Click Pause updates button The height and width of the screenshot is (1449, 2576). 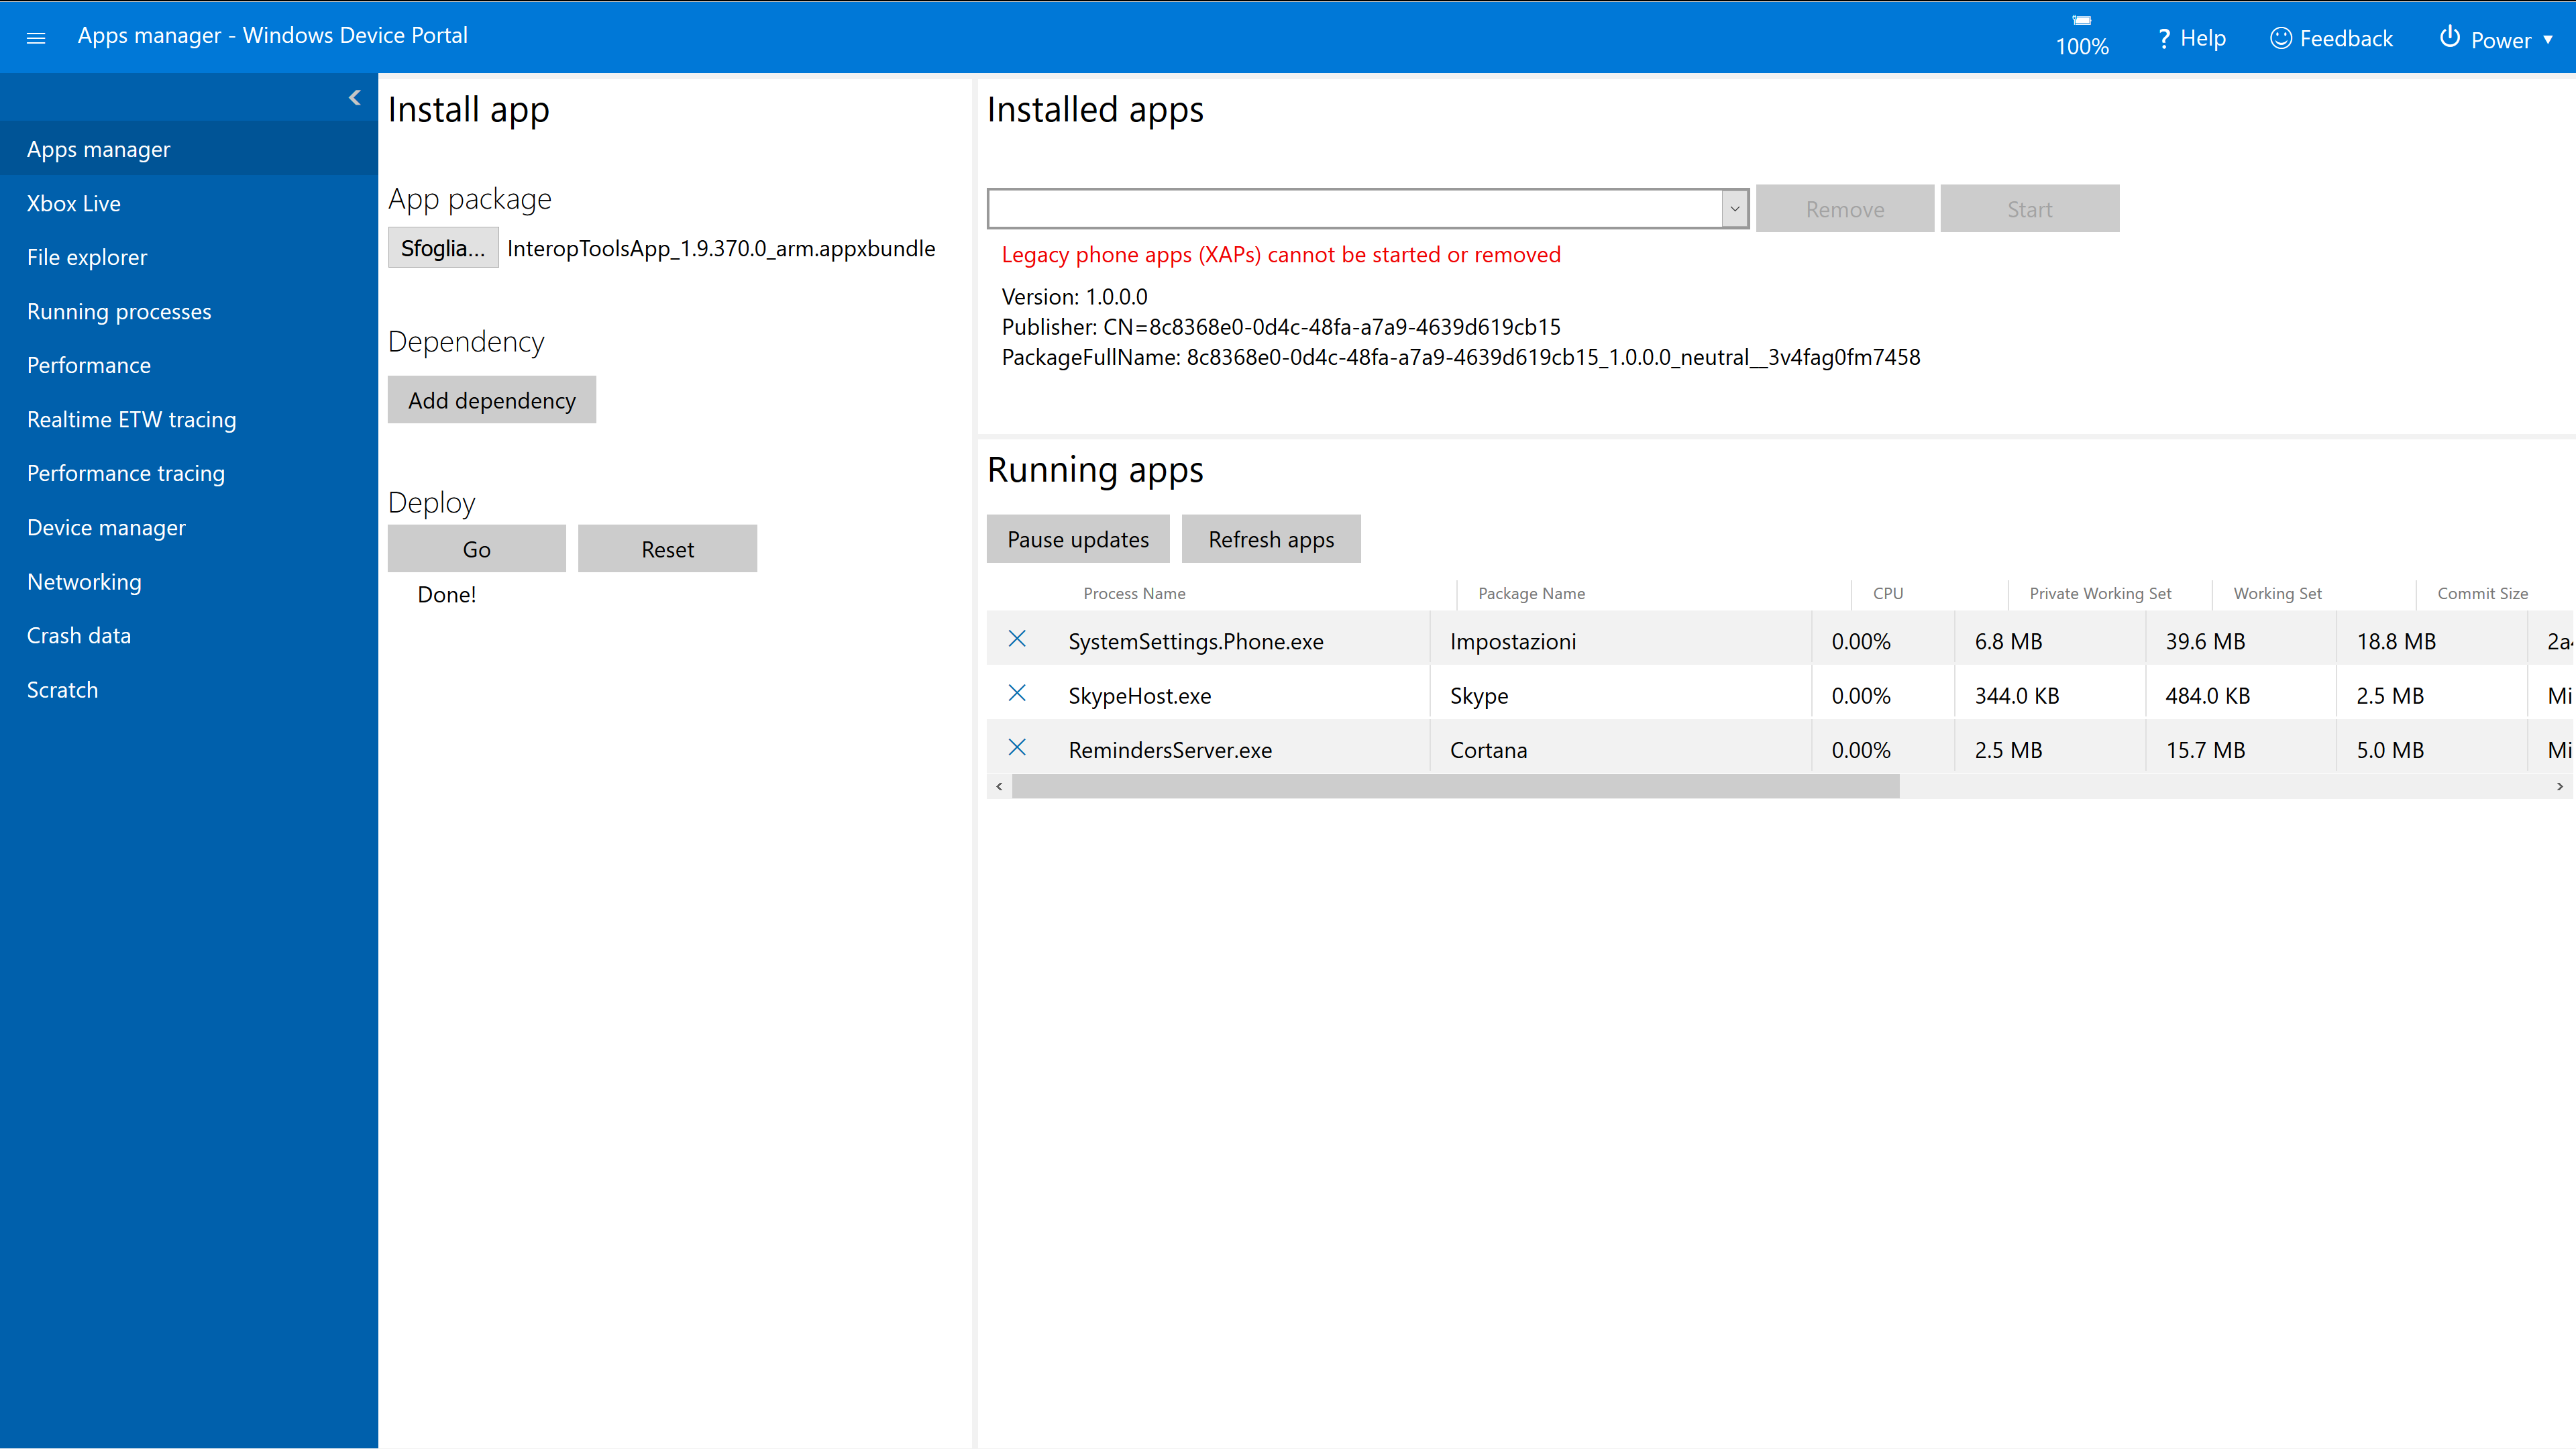1078,539
